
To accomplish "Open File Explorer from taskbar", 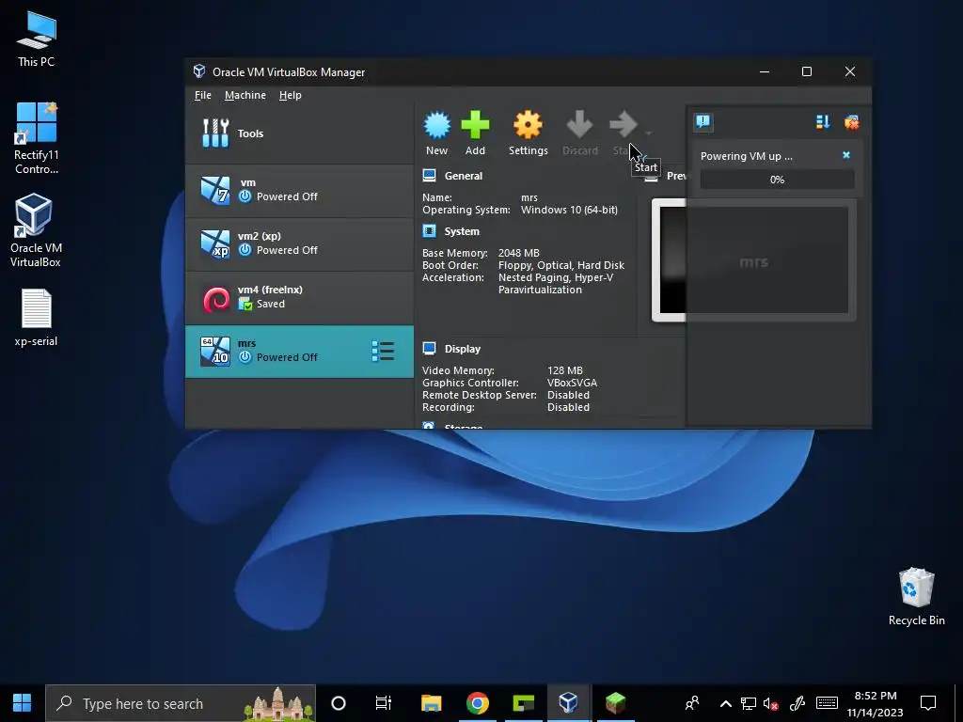I will click(x=431, y=703).
